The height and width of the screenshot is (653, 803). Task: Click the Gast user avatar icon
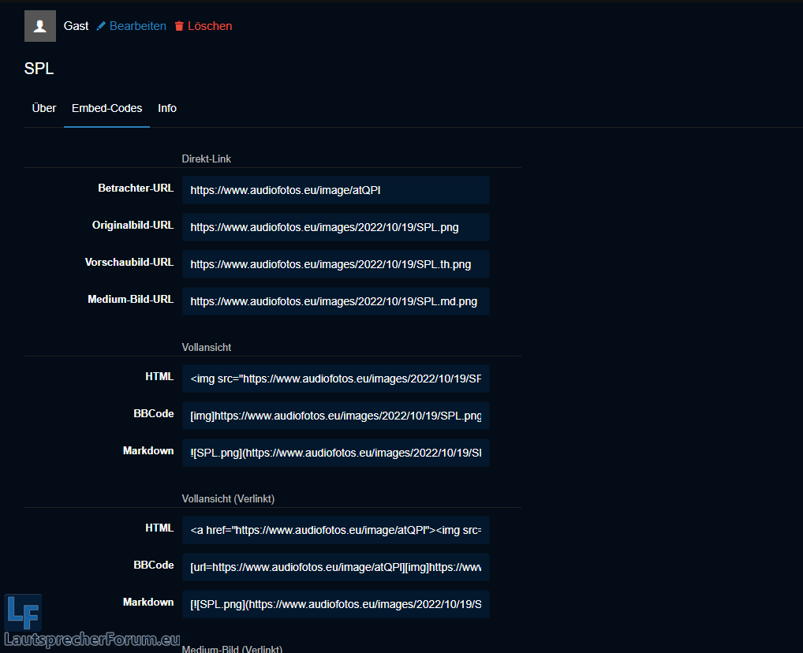tap(40, 26)
